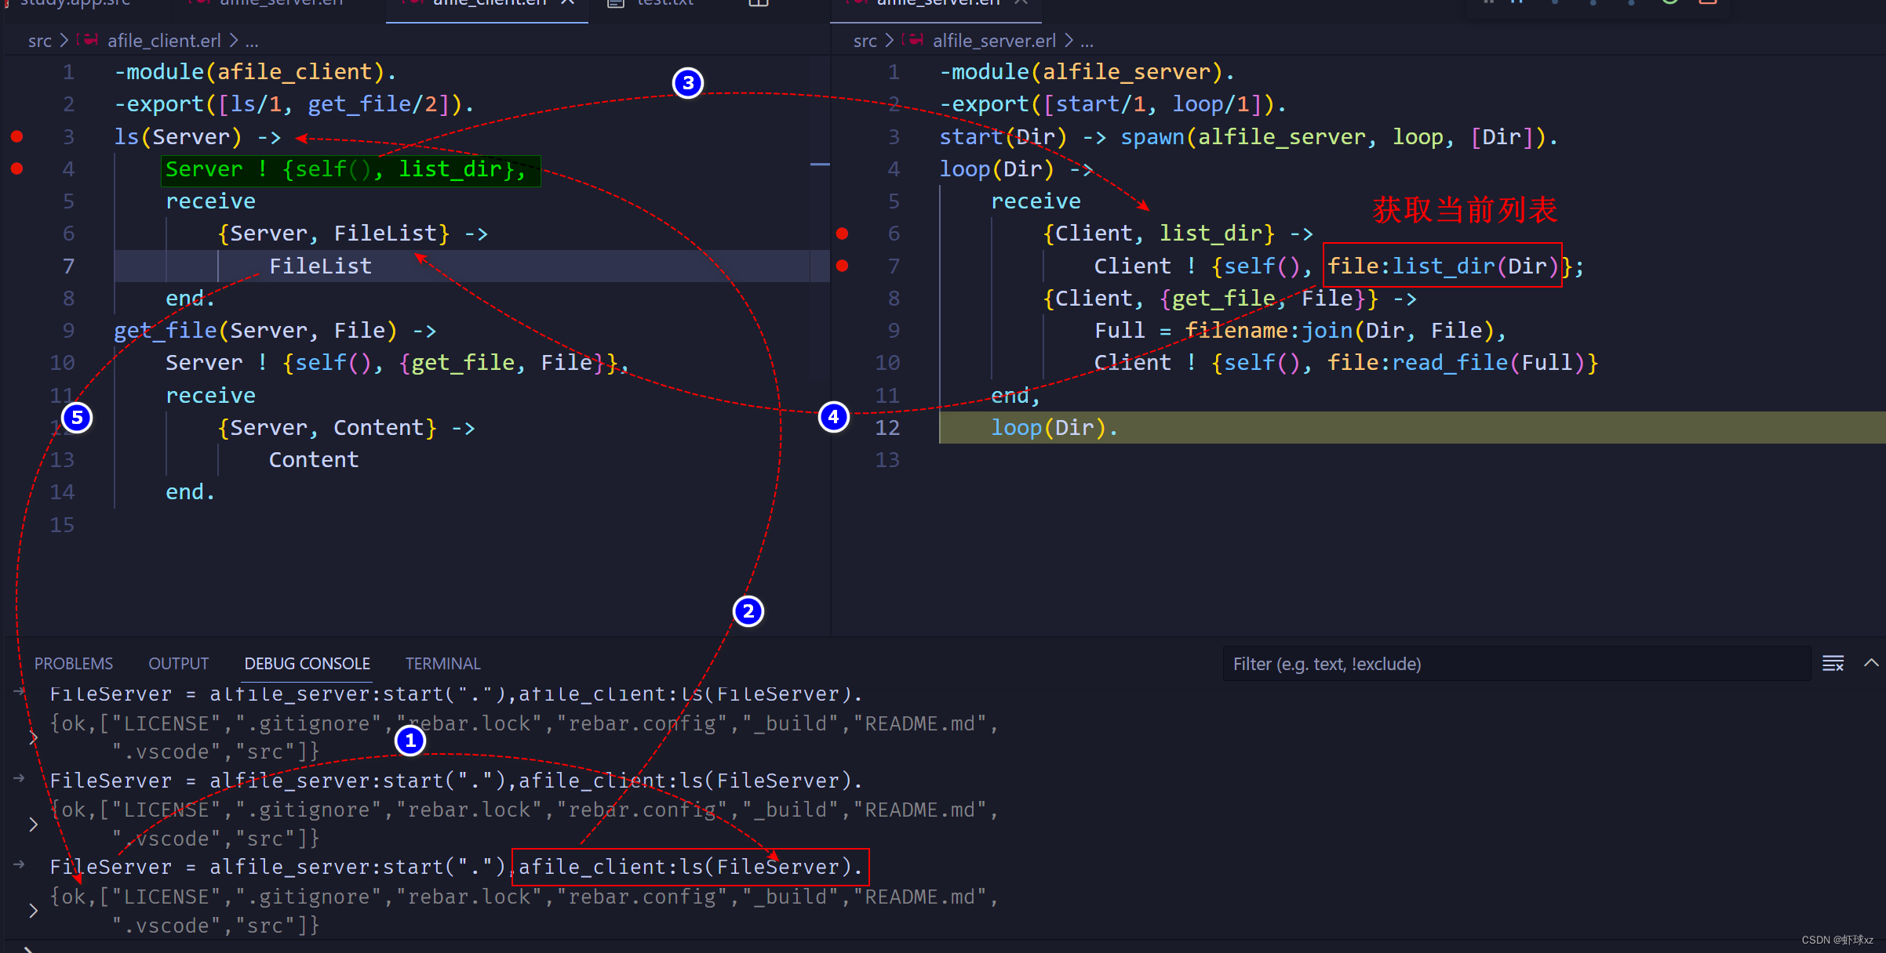Click 'file:list_dir(Dir)' call on server line 7
Viewport: 1886px width, 953px height.
[1443, 266]
